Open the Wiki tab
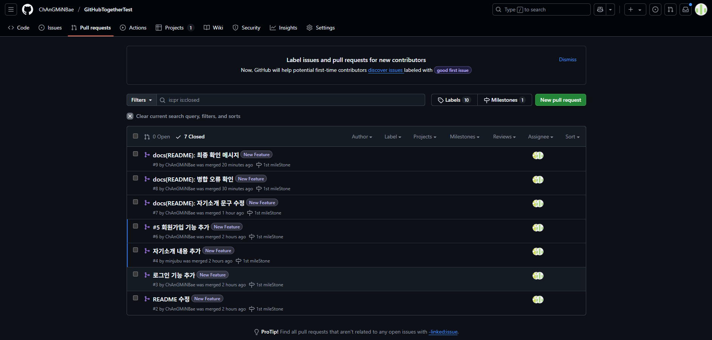 (214, 28)
